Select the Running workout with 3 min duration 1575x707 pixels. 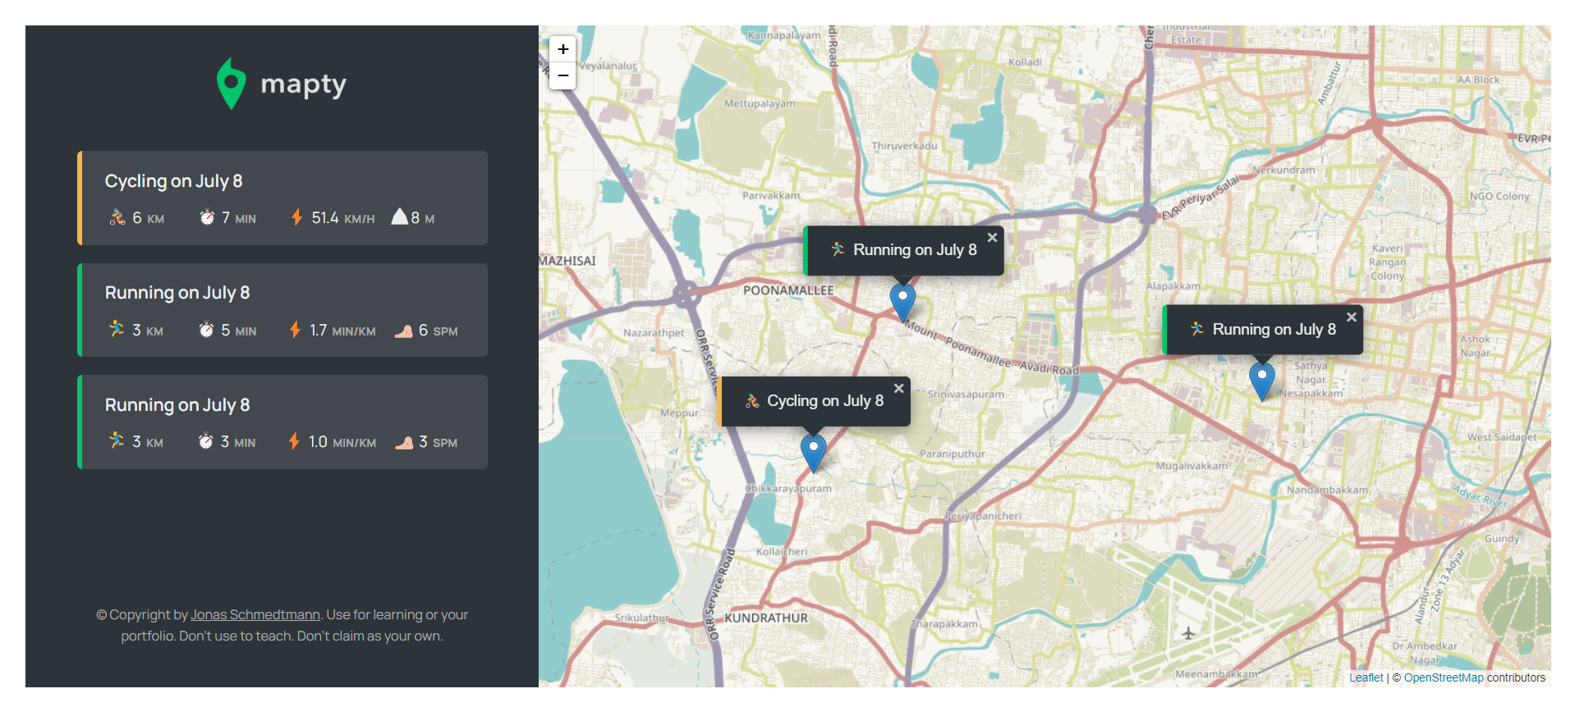282,422
